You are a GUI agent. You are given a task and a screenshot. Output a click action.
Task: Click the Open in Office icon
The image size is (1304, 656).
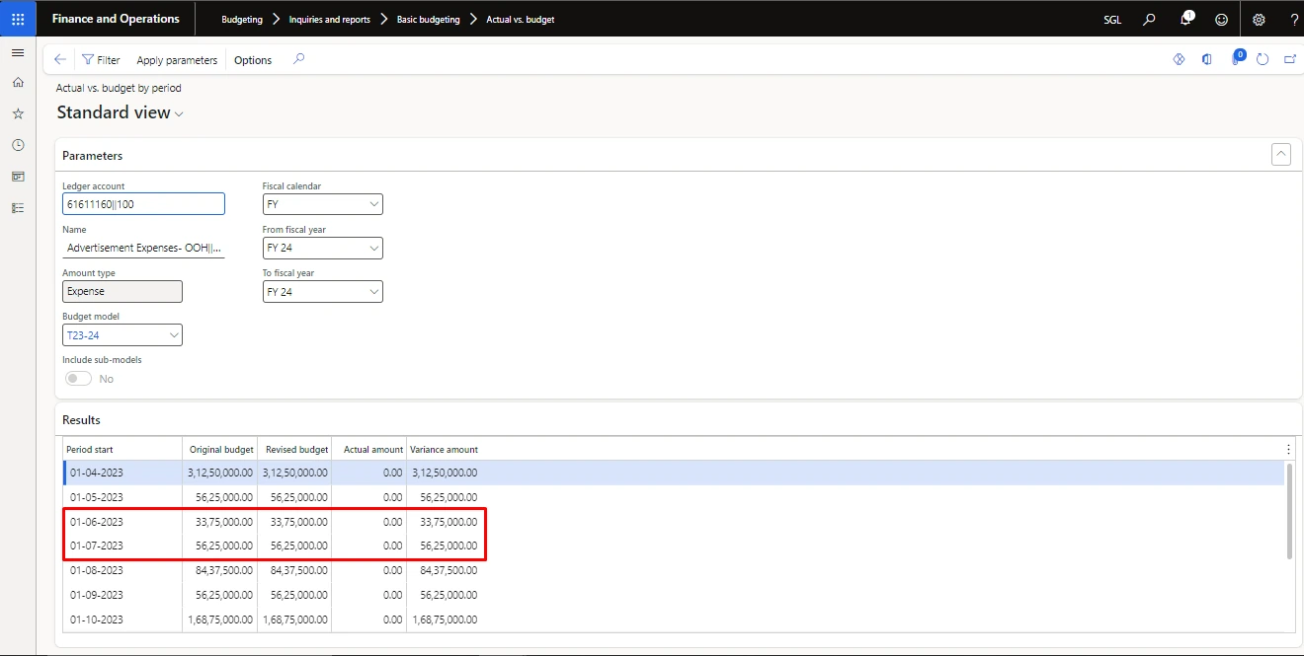(x=1207, y=59)
